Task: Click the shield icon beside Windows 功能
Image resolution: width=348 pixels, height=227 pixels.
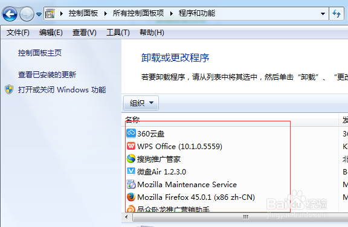Action: pos(9,89)
